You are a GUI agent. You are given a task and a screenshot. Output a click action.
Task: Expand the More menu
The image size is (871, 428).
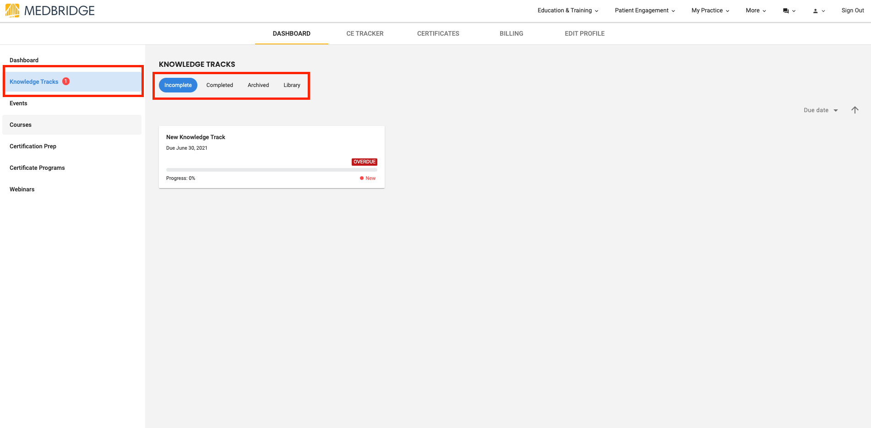click(x=756, y=11)
